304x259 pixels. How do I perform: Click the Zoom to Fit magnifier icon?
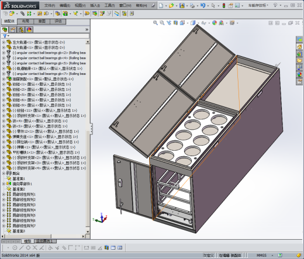pyautogui.click(x=156, y=23)
